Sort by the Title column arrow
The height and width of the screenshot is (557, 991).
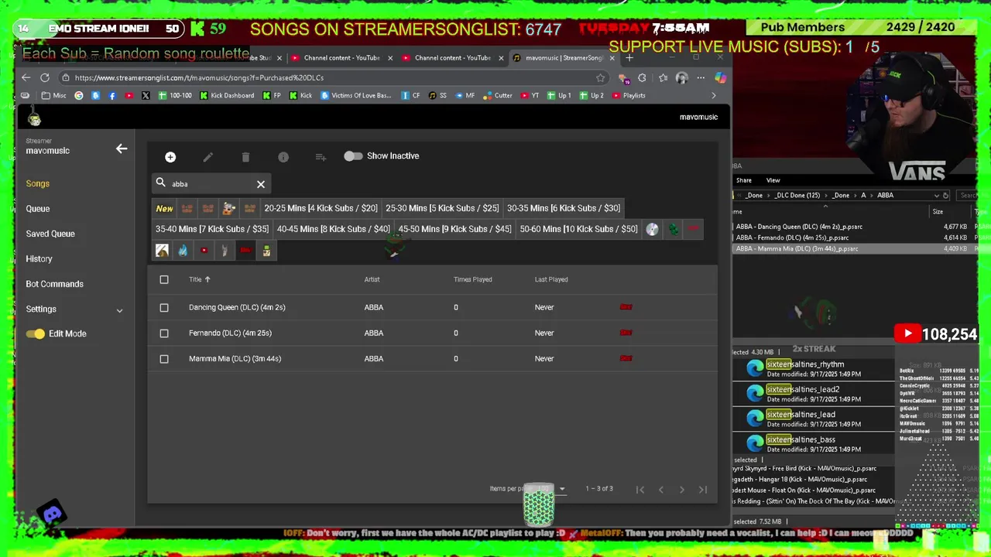(207, 279)
